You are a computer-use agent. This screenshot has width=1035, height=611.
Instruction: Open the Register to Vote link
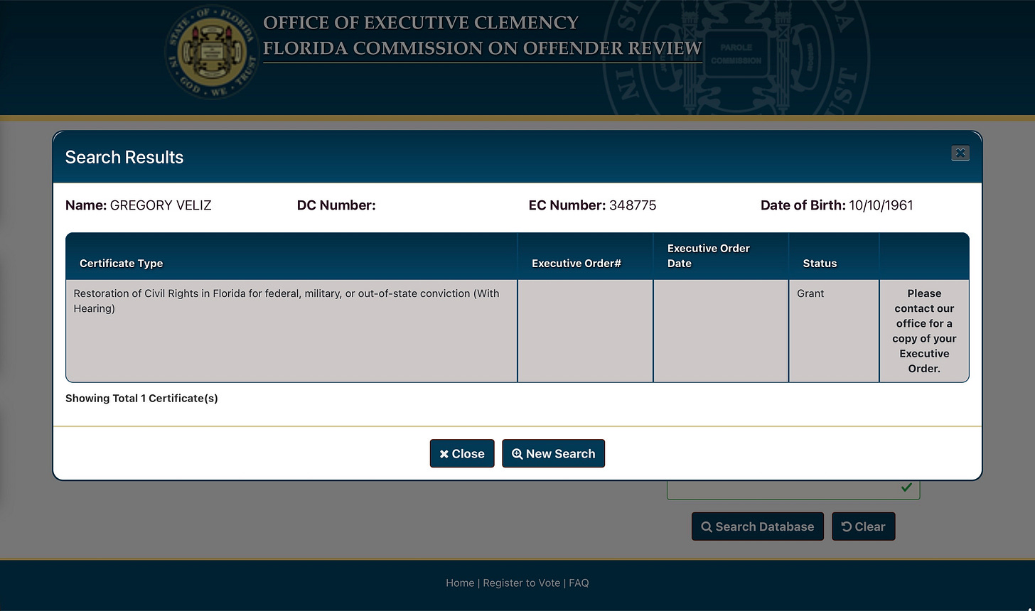(x=522, y=583)
